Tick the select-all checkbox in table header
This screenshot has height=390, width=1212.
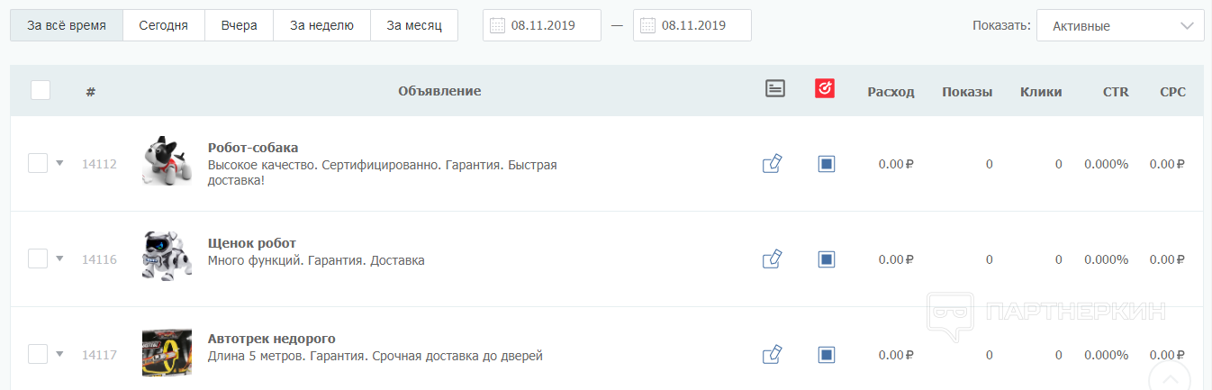point(41,90)
